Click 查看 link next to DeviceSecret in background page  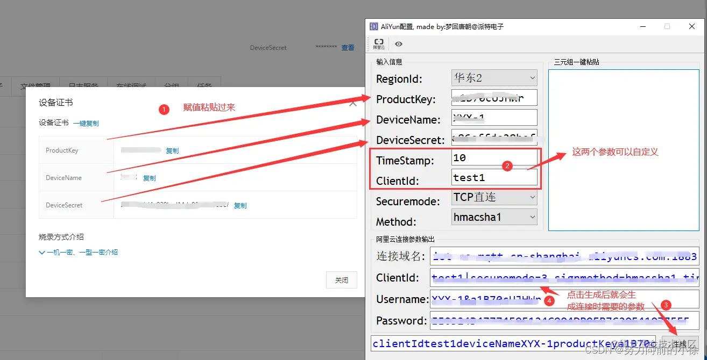348,48
